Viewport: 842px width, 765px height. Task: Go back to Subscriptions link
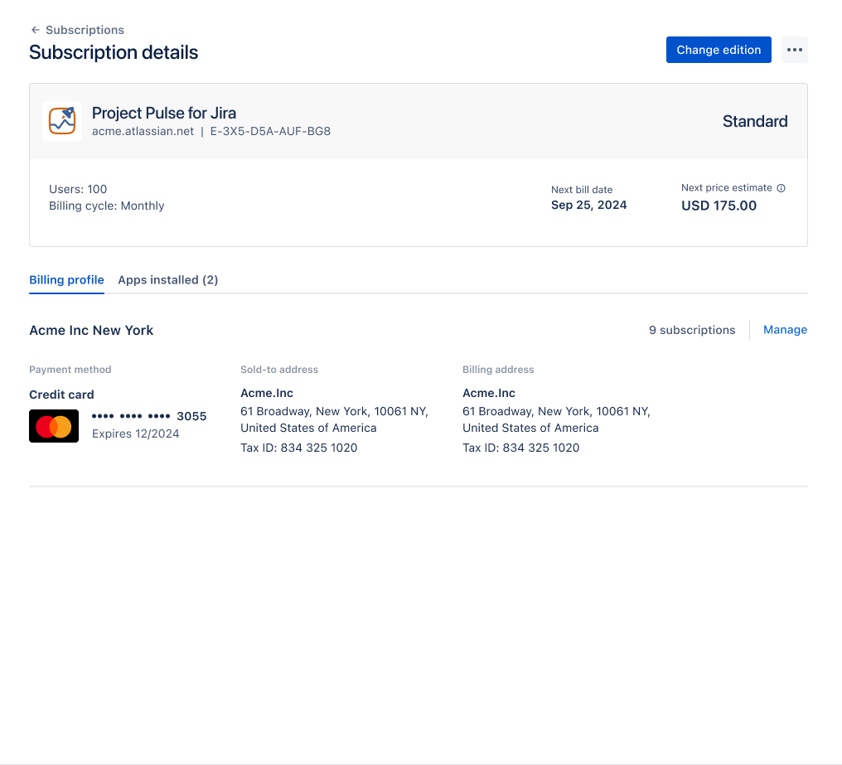pyautogui.click(x=85, y=30)
